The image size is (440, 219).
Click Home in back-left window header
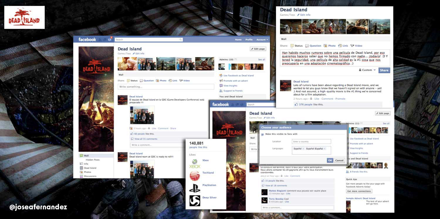pyautogui.click(x=238, y=39)
